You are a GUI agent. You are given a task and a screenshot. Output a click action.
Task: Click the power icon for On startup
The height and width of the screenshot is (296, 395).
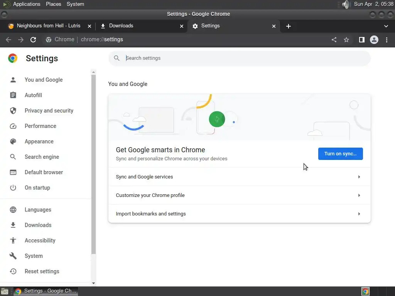point(13,188)
